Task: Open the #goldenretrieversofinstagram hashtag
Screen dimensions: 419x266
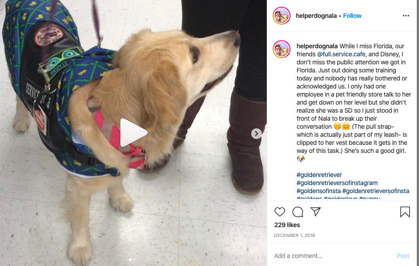Action: pos(337,183)
